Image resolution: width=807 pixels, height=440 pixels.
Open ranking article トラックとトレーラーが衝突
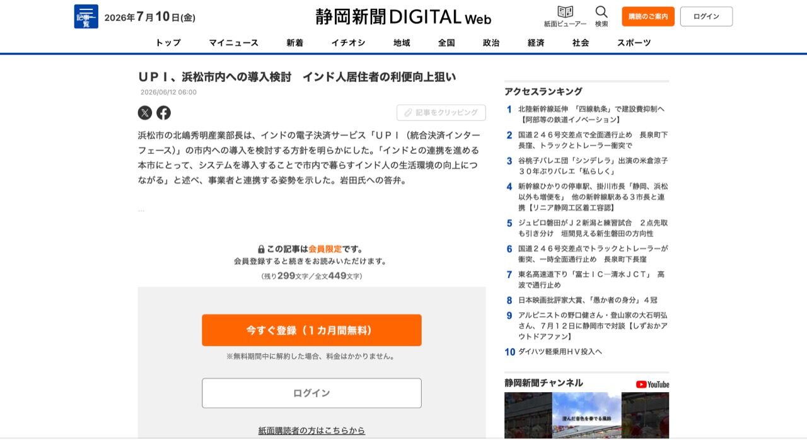click(593, 254)
